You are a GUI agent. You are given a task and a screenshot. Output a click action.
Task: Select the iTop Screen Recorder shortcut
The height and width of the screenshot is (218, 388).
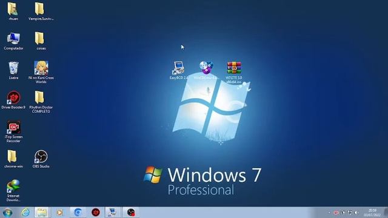point(13,131)
